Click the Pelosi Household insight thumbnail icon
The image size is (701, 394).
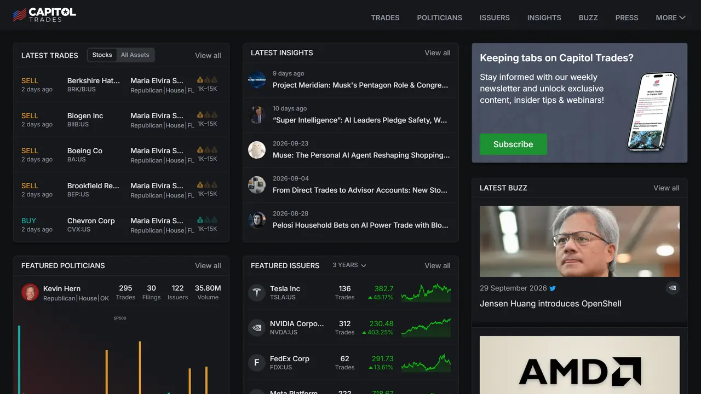click(257, 220)
